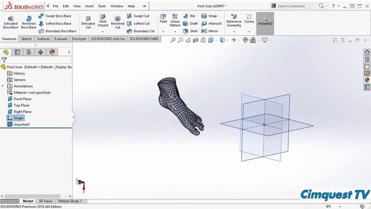
Task: Switch to the Sketch tab
Action: click(x=26, y=39)
